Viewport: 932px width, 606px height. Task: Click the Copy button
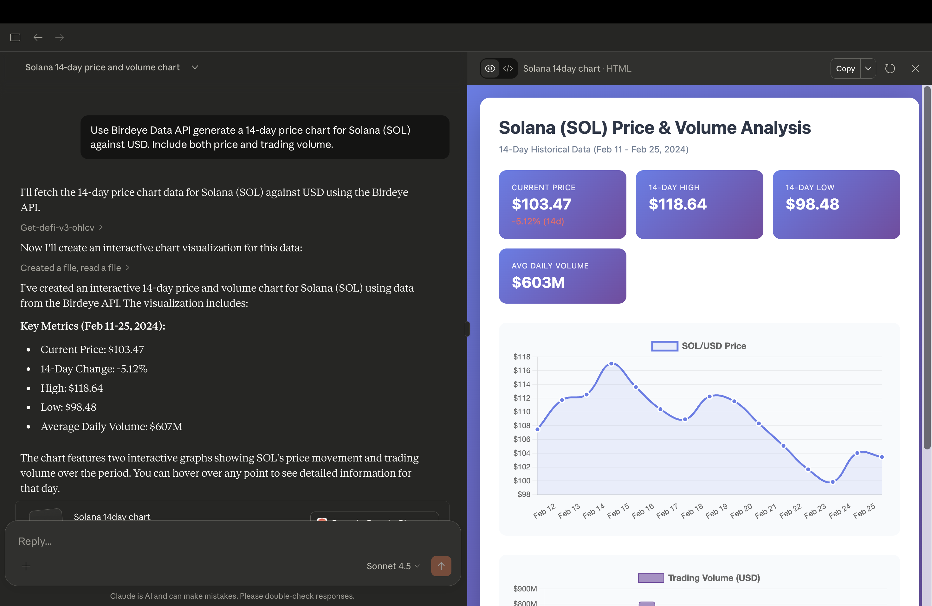845,68
